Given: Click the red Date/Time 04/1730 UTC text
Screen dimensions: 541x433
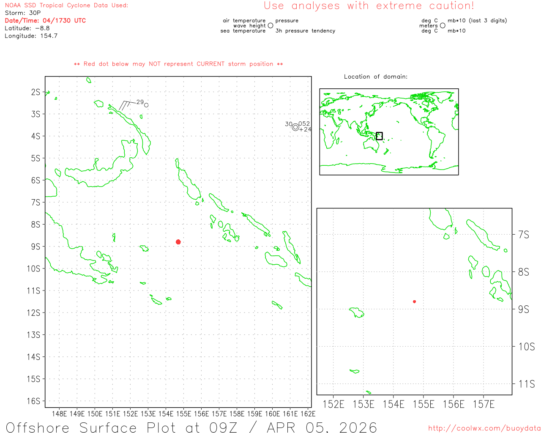Looking at the screenshot, I should [45, 21].
